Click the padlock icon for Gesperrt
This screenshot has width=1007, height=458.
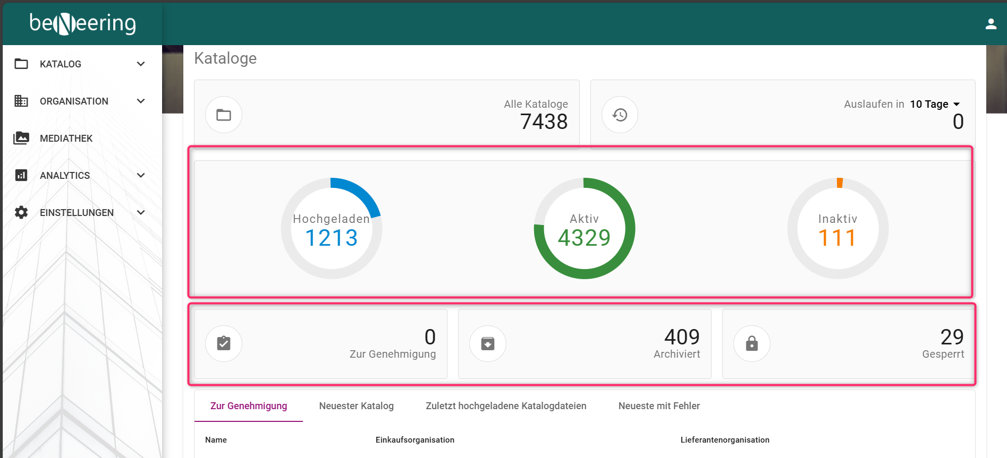(x=751, y=344)
